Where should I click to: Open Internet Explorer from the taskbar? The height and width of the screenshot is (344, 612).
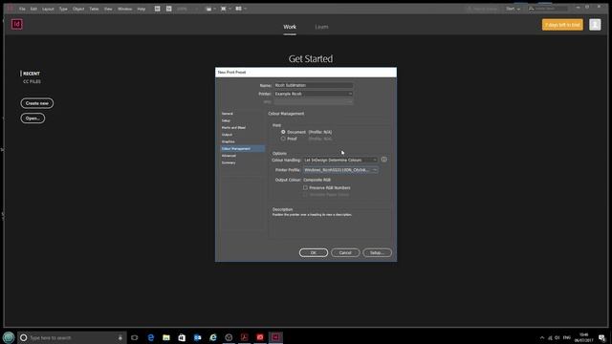tap(213, 337)
